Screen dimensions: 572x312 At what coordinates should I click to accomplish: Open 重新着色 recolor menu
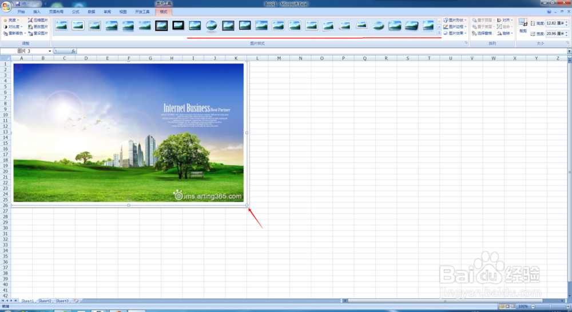tap(14, 33)
